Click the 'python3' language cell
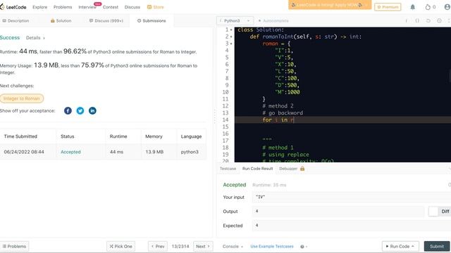The image size is (451, 253). (x=190, y=152)
